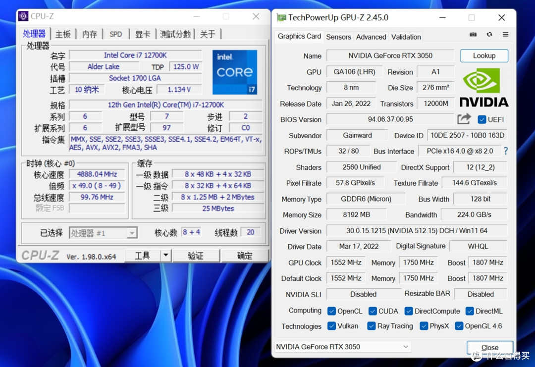Toggle the UEFI checkbox
The width and height of the screenshot is (535, 367).
click(x=482, y=119)
